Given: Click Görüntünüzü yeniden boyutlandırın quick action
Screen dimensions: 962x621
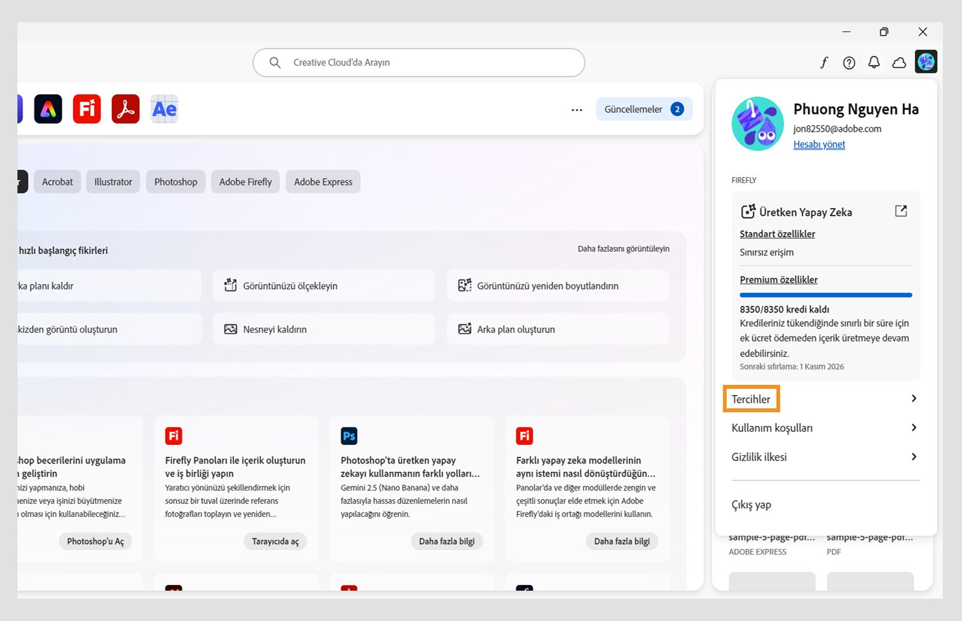Looking at the screenshot, I should pyautogui.click(x=558, y=286).
